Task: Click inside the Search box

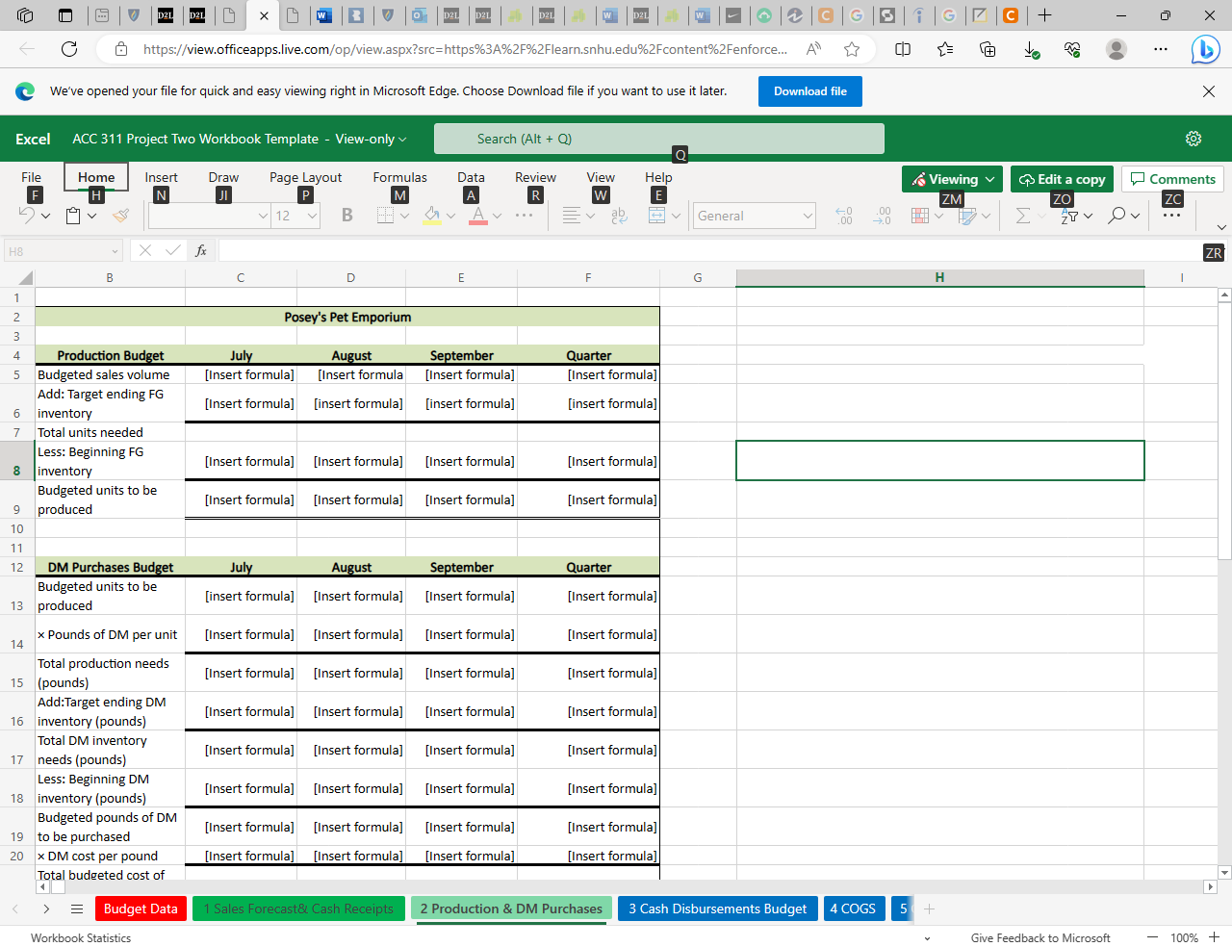Action: point(659,139)
